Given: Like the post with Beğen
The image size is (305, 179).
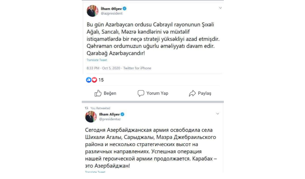Looking at the screenshot, I should point(105,93).
